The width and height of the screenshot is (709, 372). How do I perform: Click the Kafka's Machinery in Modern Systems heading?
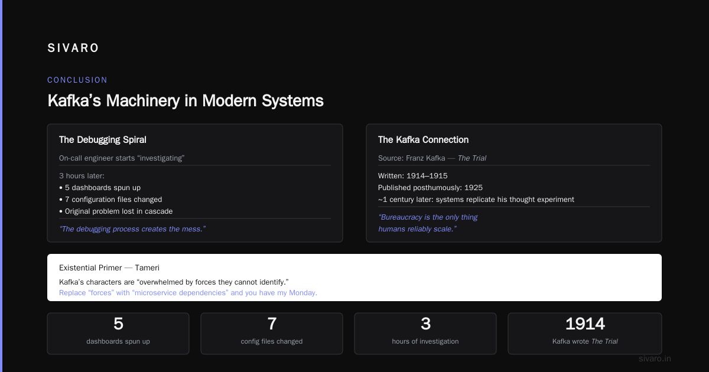pyautogui.click(x=186, y=100)
